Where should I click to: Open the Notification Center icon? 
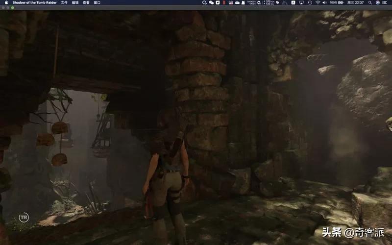point(385,2)
